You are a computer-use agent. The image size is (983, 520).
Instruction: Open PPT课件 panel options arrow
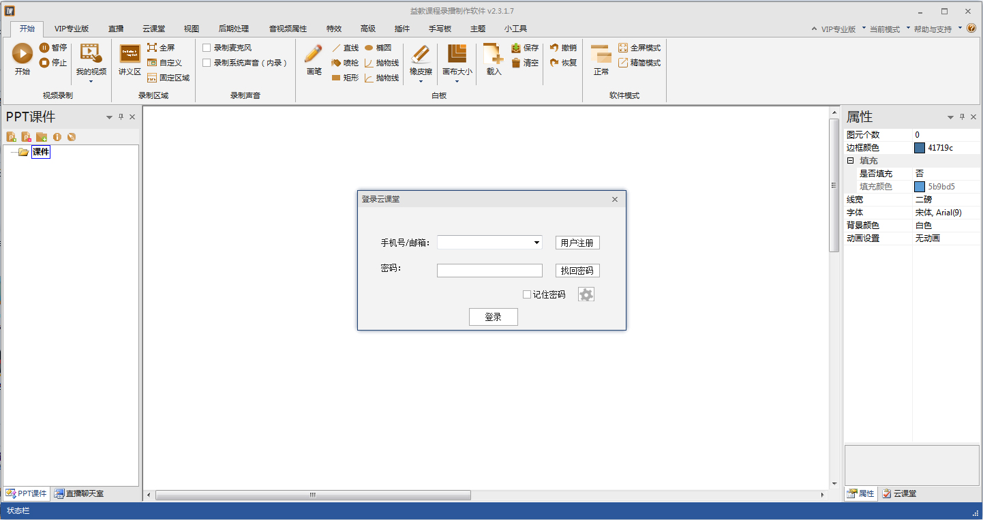[x=109, y=117]
